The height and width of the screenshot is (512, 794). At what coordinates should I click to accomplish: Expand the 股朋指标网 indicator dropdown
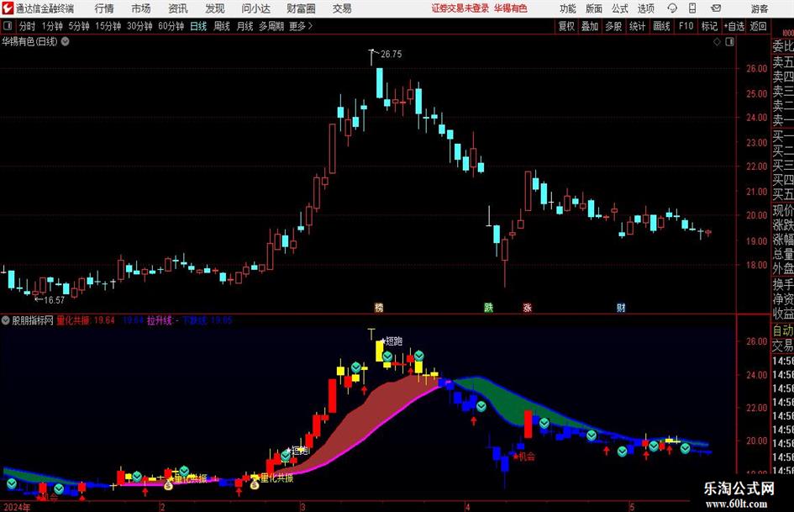(x=6, y=320)
